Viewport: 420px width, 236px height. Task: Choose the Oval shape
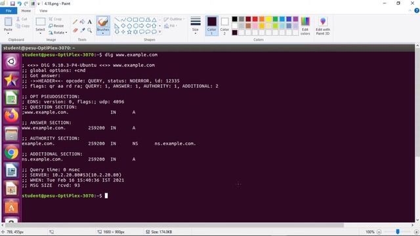129,20
